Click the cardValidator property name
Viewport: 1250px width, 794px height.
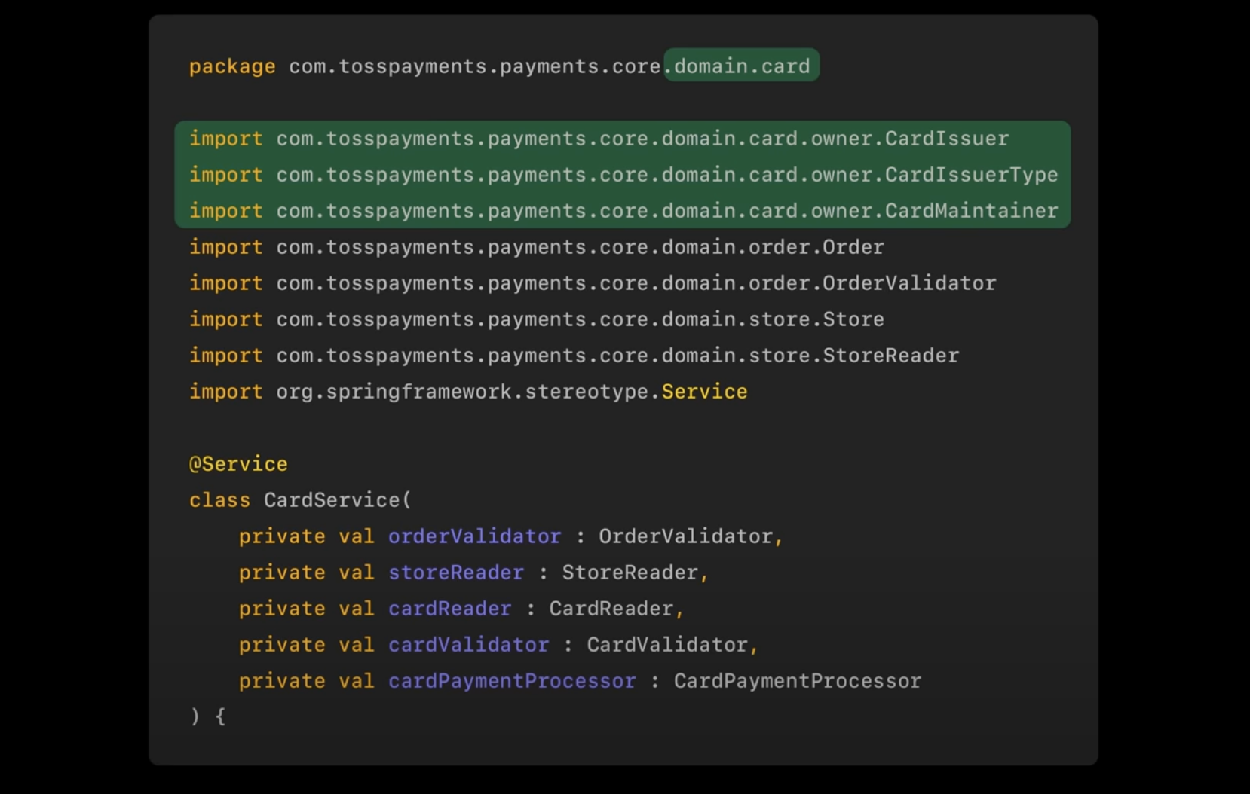468,645
